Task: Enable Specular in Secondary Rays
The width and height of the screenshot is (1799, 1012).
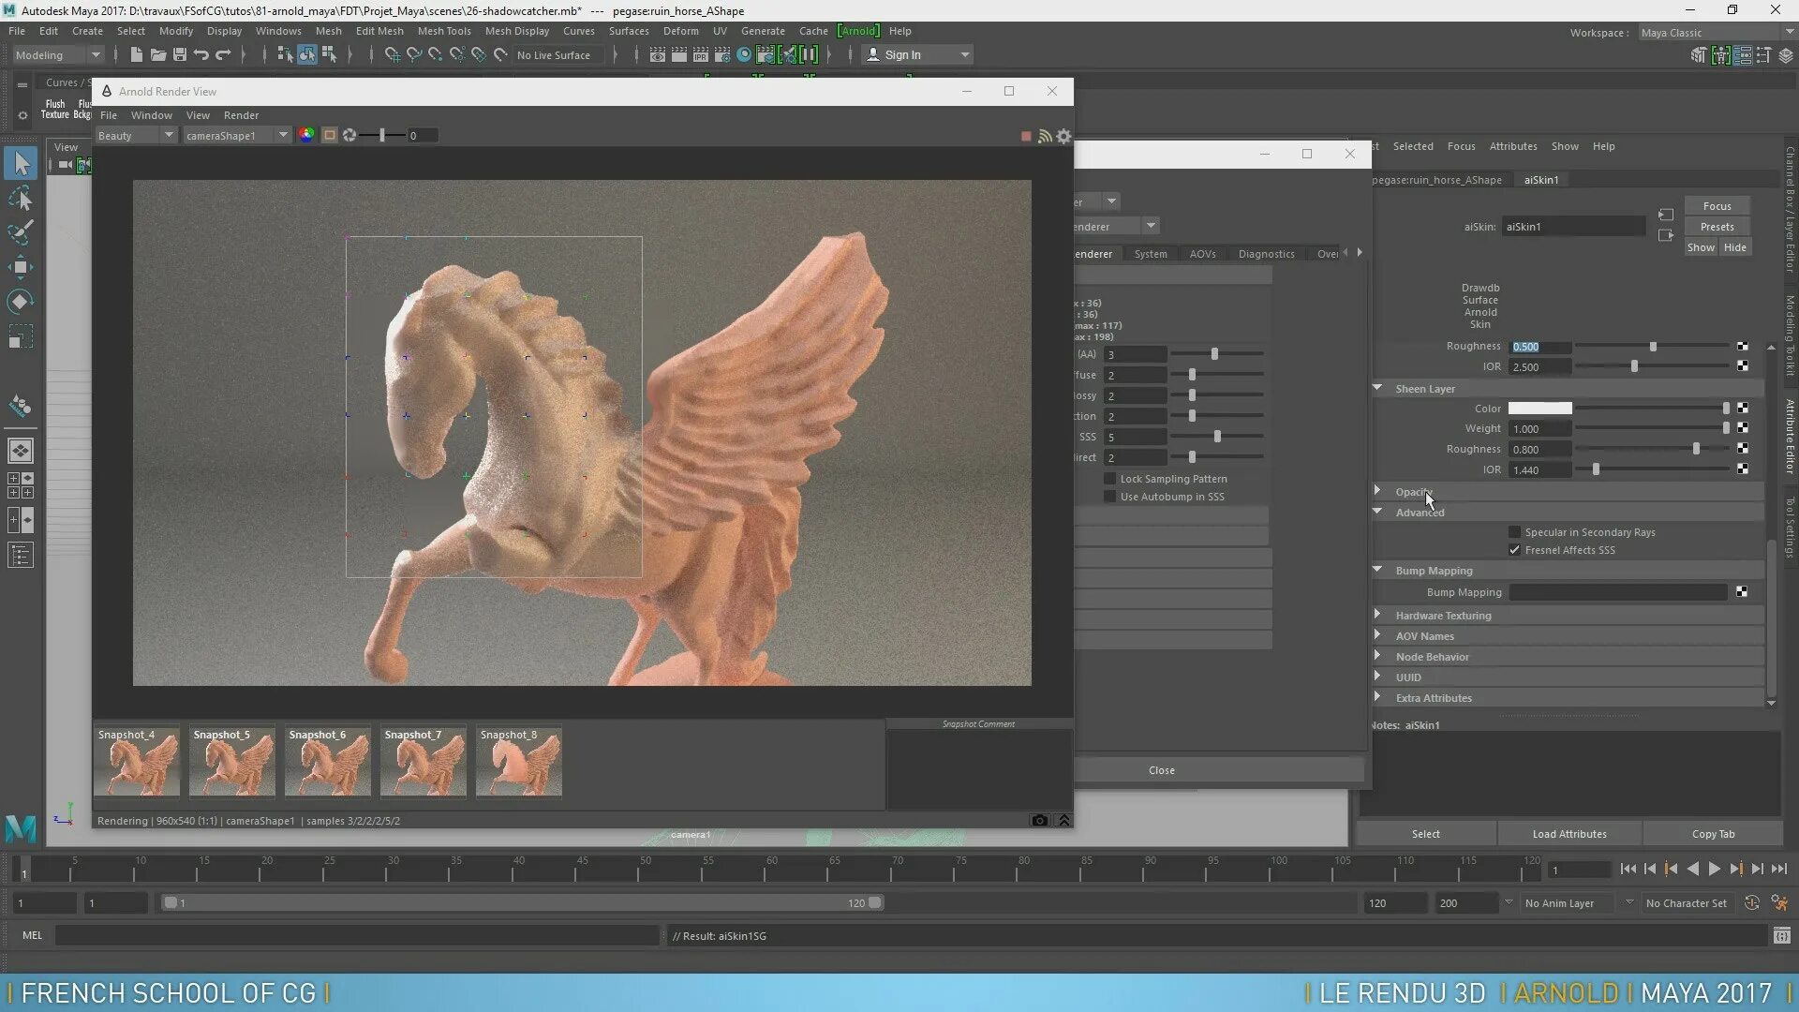Action: click(1514, 531)
